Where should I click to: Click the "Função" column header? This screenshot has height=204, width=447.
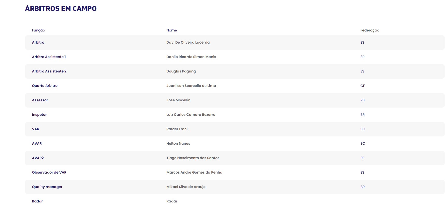(38, 30)
